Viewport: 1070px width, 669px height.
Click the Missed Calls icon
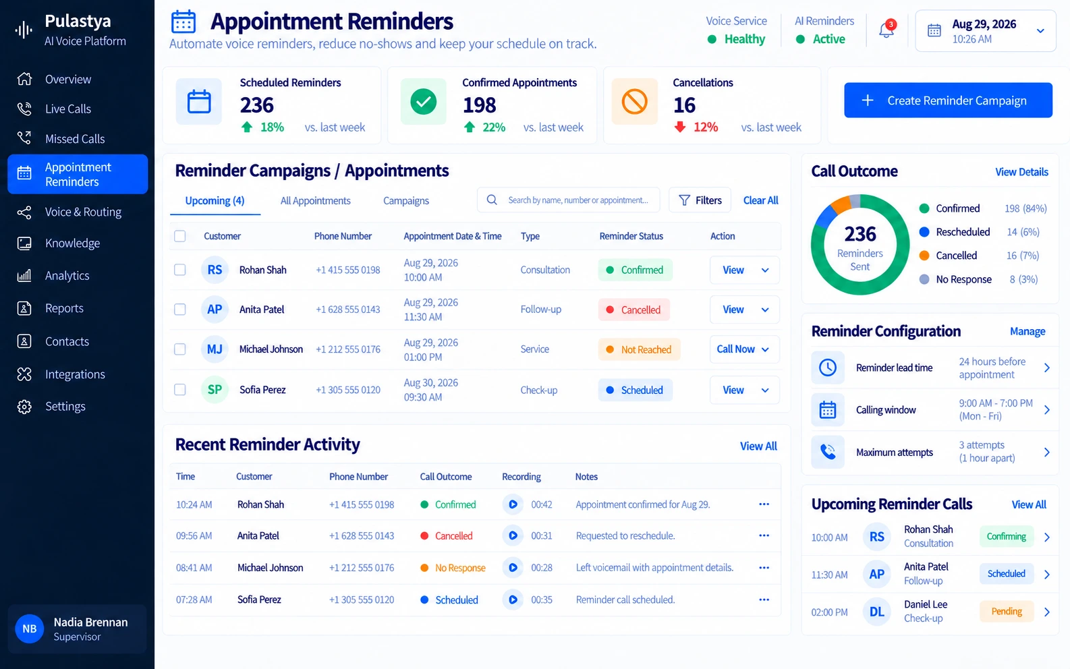[x=24, y=138]
